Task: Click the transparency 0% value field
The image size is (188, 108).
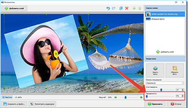Action: pos(178,96)
